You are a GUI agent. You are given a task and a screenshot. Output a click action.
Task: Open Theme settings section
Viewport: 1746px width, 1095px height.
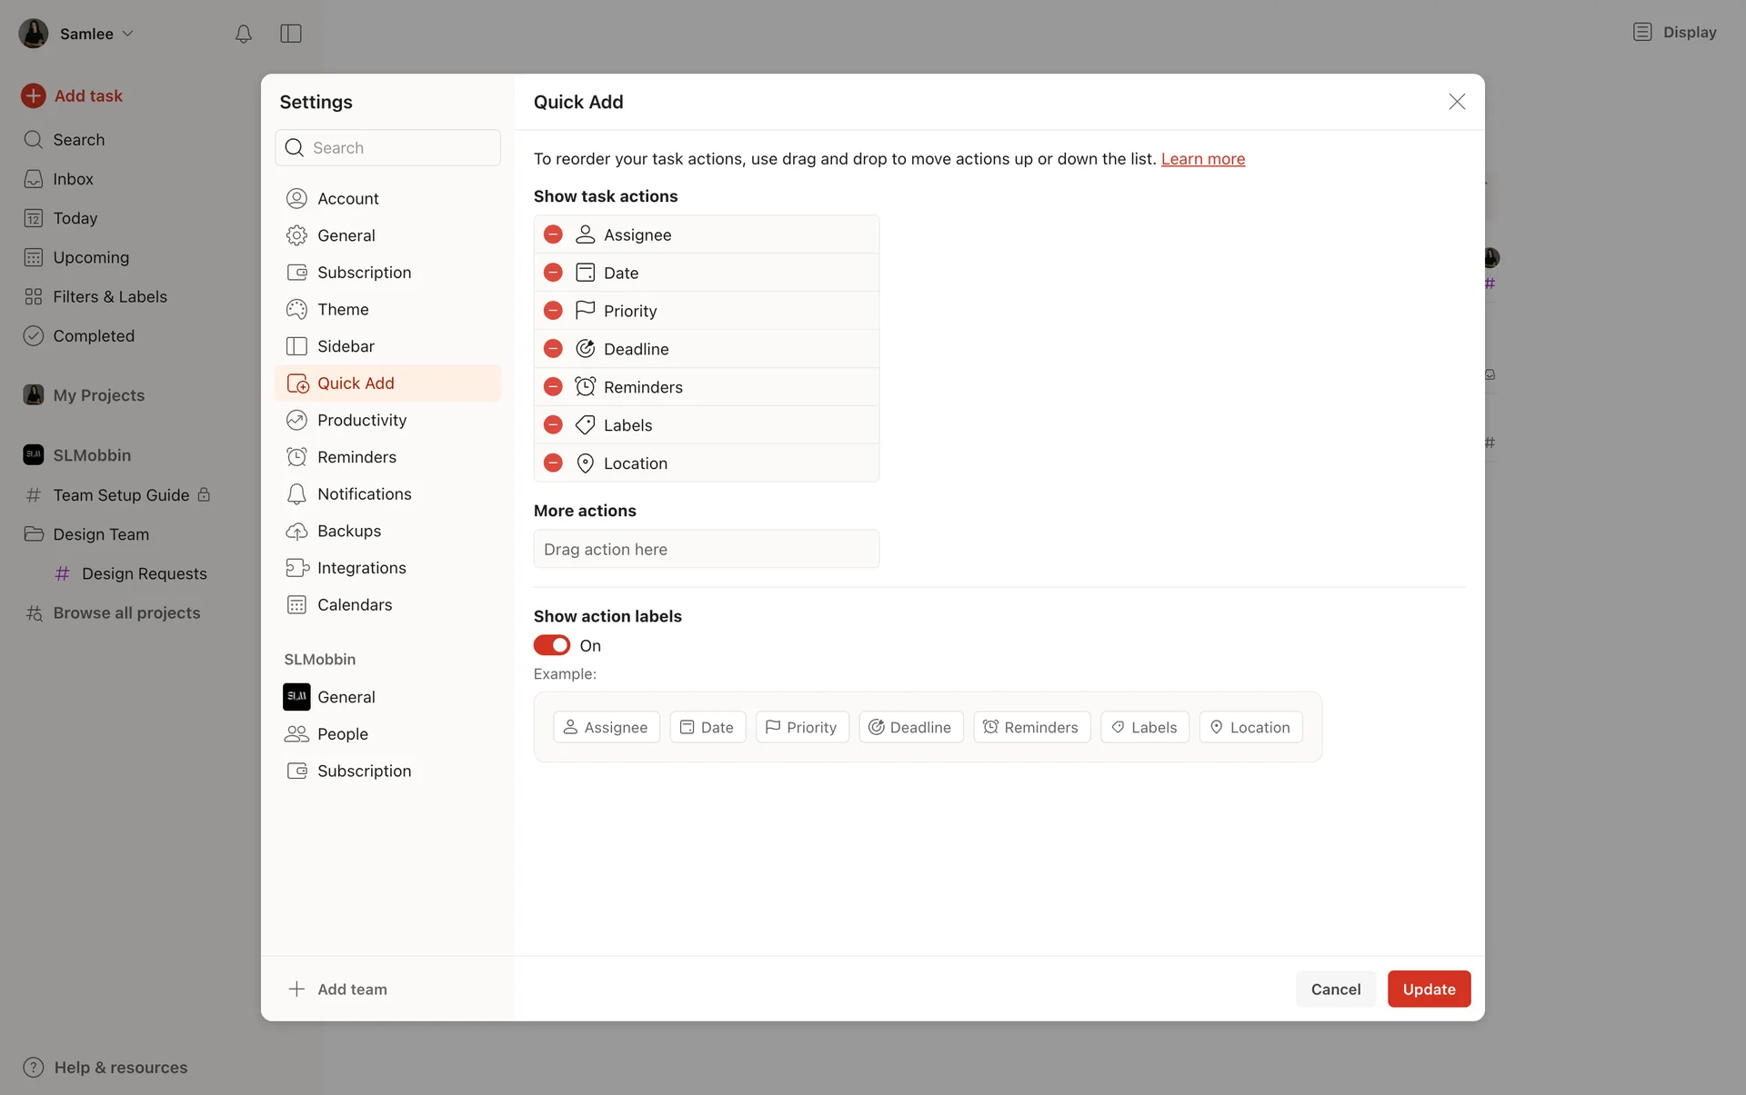[343, 309]
